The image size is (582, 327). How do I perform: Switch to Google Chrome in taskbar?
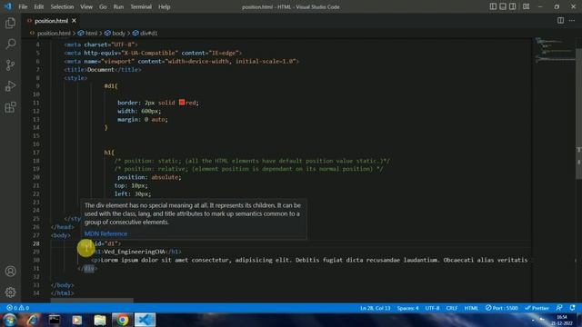click(122, 320)
